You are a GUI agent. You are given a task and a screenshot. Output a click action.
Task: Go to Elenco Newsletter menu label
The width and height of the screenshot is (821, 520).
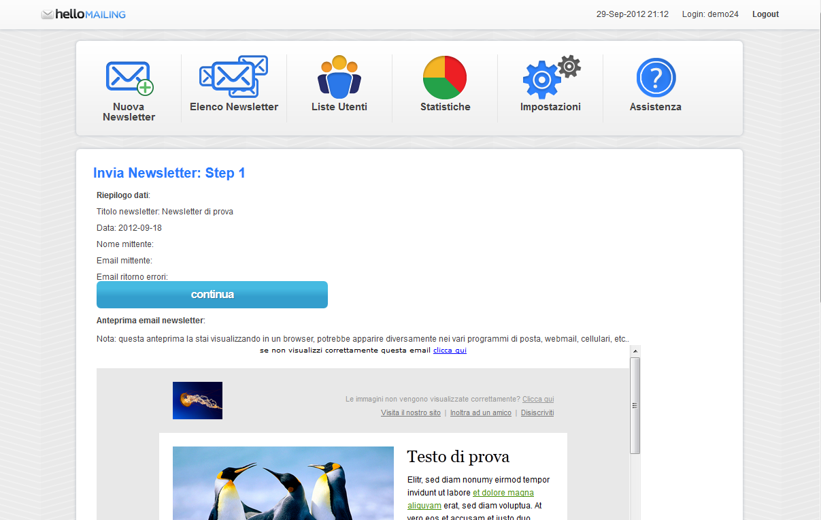(234, 107)
